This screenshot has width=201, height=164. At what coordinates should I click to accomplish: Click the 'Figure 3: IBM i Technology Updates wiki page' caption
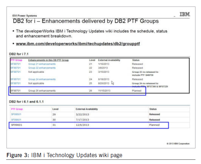point(64,155)
